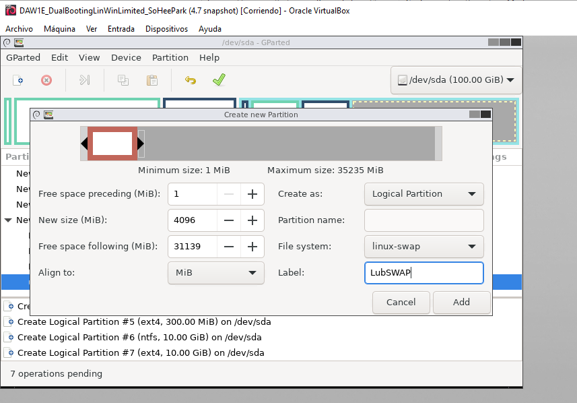Click the Add button
The image size is (577, 403).
click(461, 303)
